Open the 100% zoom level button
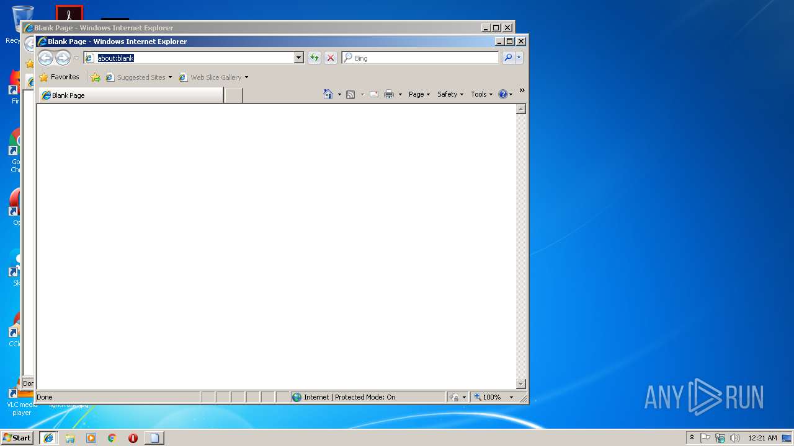Screen dimensions: 794x446 pos(488,397)
